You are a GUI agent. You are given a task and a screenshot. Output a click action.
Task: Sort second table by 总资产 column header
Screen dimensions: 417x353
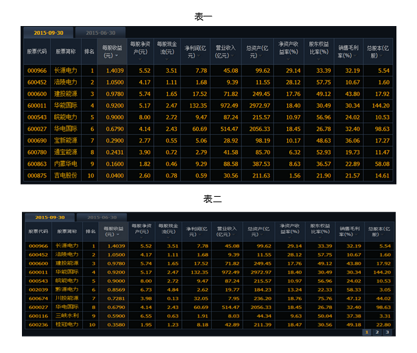pos(258,230)
